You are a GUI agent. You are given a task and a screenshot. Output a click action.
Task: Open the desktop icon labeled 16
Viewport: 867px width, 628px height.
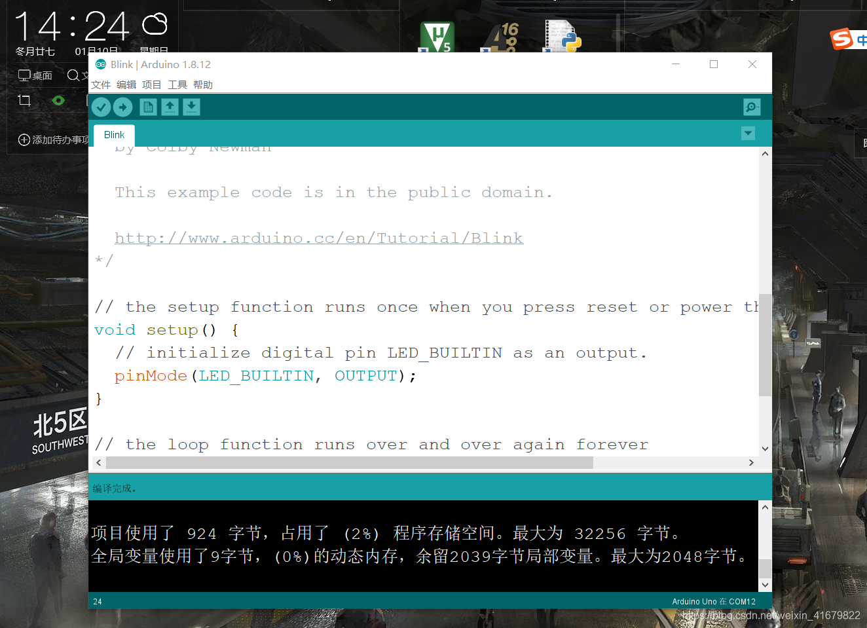coord(501,37)
